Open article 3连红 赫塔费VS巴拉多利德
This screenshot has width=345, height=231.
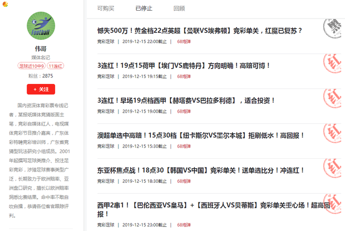186,100
